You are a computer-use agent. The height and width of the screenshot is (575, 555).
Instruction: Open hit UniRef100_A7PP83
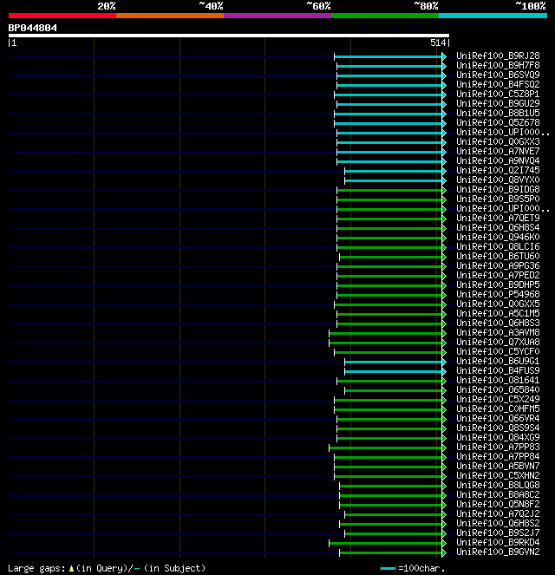[498, 447]
